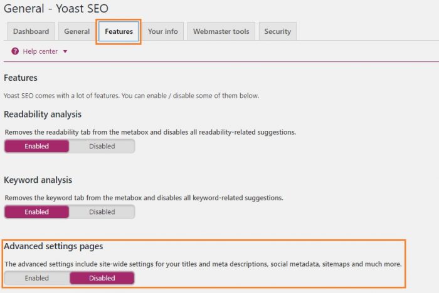
Task: Click the 'Features' section heading
Action: click(21, 78)
